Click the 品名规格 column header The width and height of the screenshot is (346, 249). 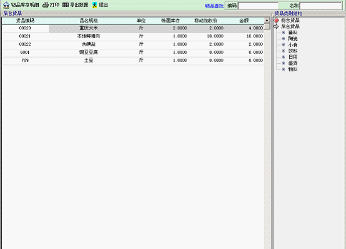coord(89,21)
